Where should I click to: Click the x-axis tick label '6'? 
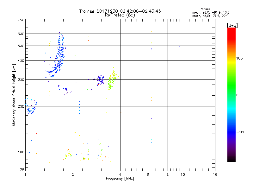(148, 174)
